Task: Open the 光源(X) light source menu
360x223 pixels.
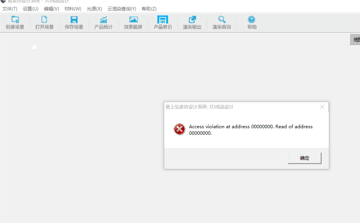Action: pyautogui.click(x=94, y=9)
